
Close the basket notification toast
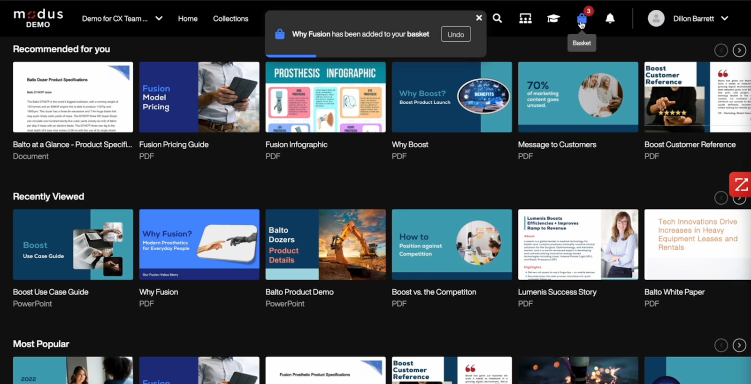pyautogui.click(x=479, y=18)
